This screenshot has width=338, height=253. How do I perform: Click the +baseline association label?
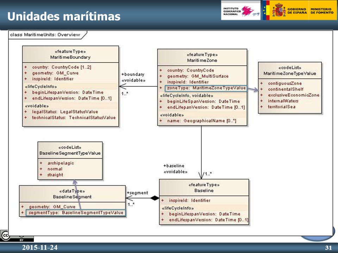click(174, 166)
